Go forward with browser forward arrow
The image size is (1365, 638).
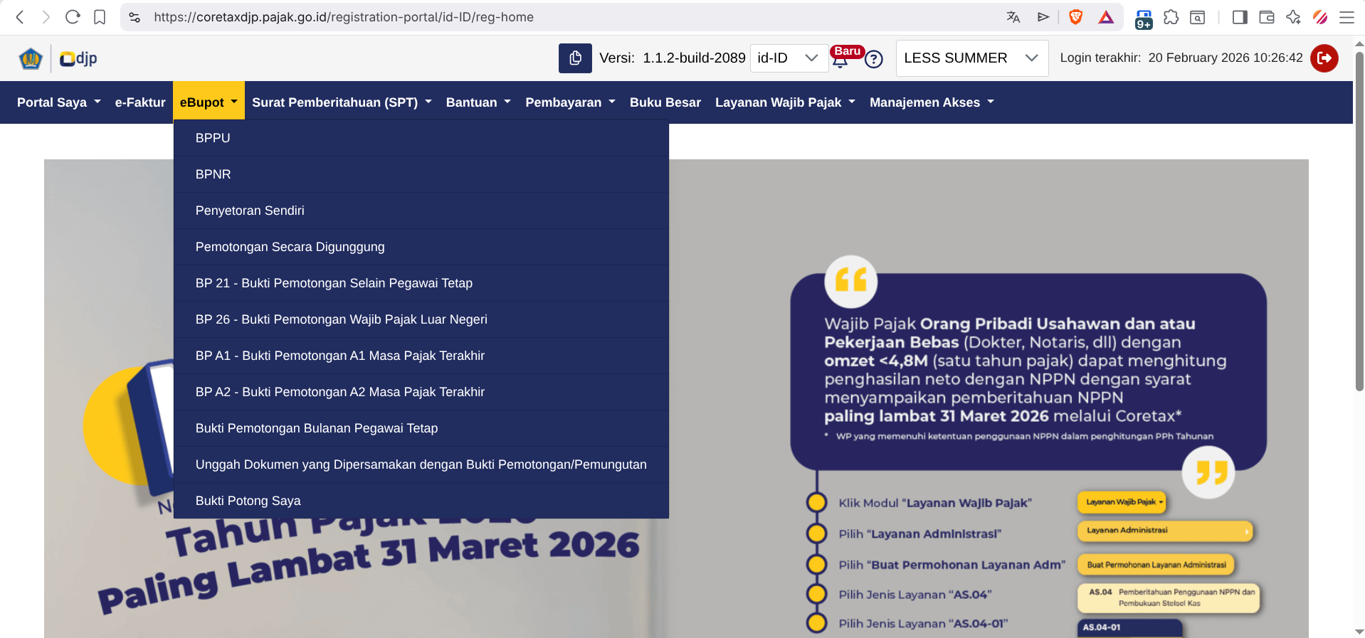46,17
